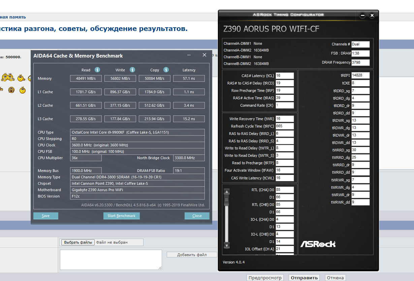Click the tRRD_L value field
The image size is (414, 281).
pos(285,134)
